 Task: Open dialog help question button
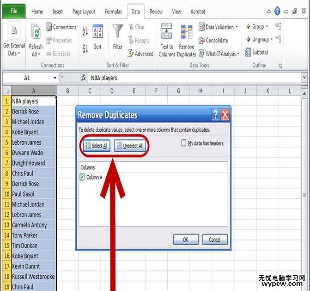tap(215, 114)
